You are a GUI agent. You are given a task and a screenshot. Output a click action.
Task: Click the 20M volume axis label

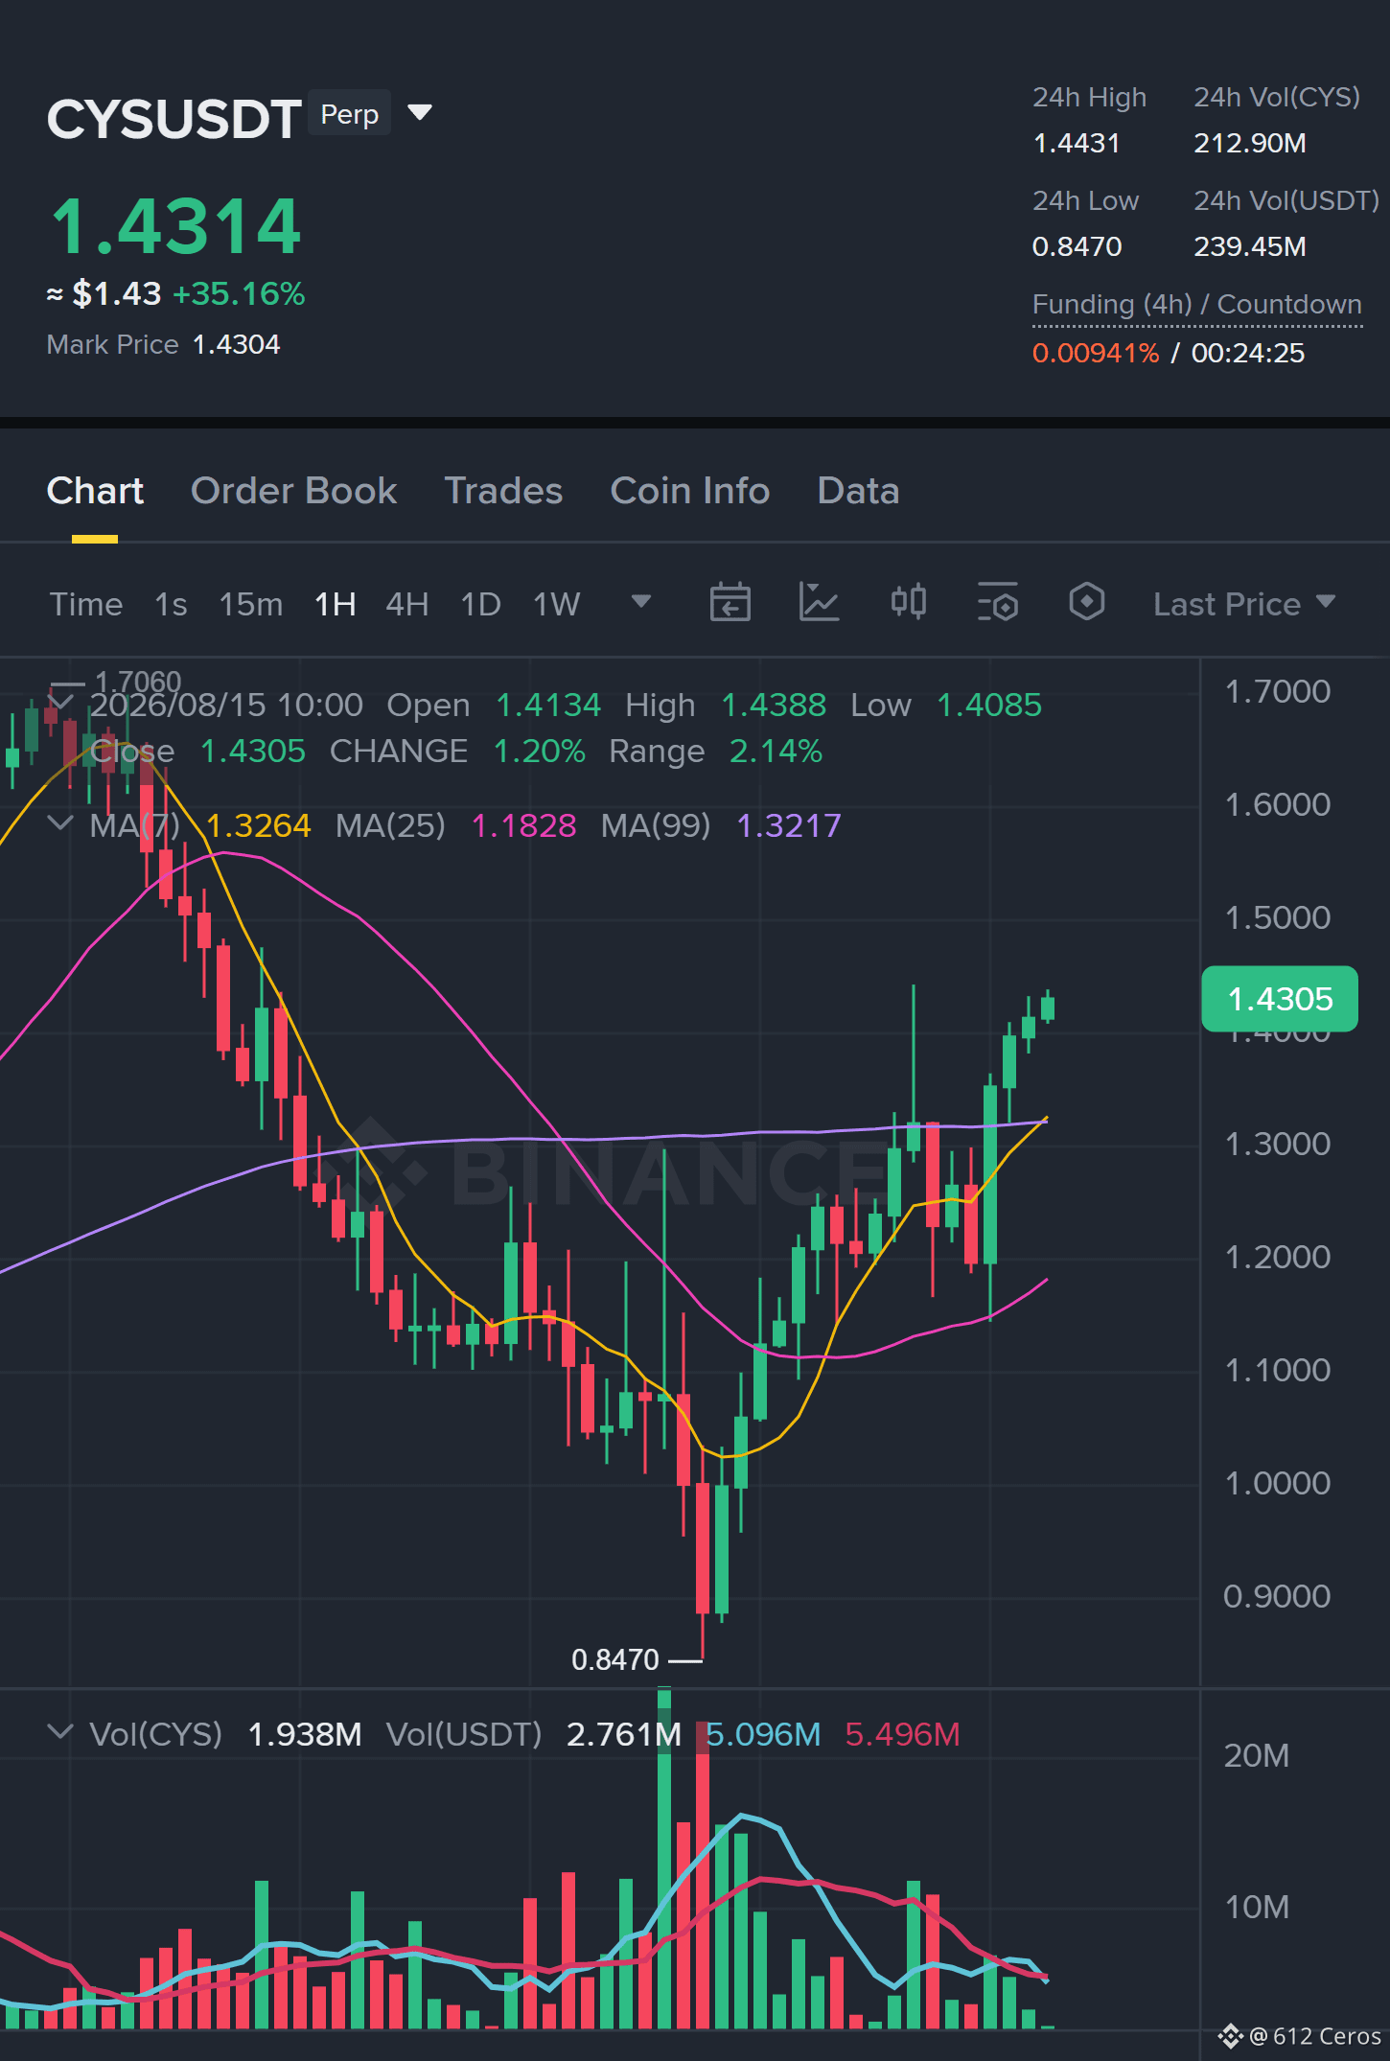coord(1257,1755)
